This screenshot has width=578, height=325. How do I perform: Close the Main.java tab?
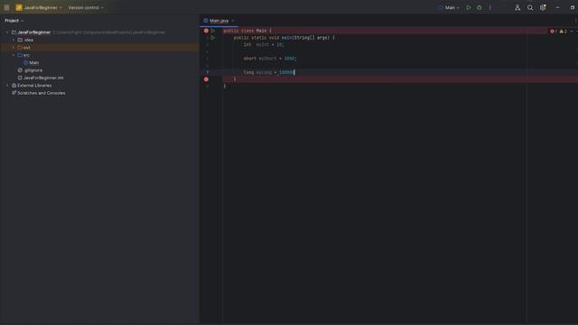tap(233, 21)
